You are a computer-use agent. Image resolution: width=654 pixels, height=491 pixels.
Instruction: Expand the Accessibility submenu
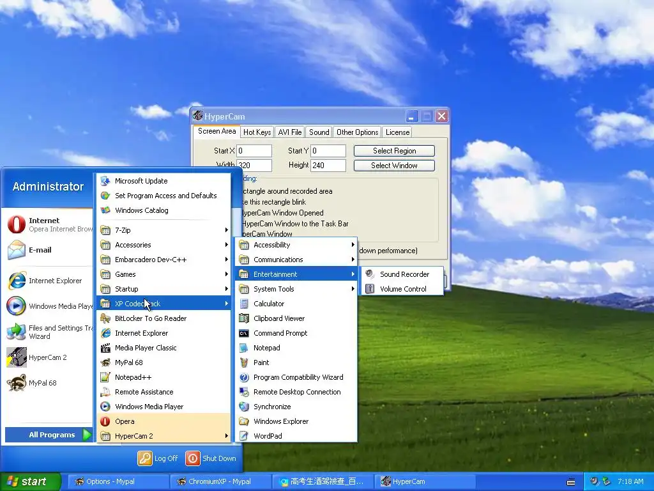(x=296, y=245)
